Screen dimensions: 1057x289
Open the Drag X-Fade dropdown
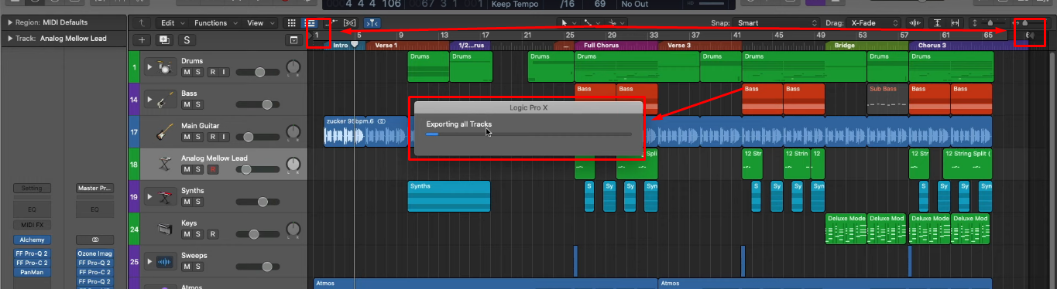tap(874, 23)
